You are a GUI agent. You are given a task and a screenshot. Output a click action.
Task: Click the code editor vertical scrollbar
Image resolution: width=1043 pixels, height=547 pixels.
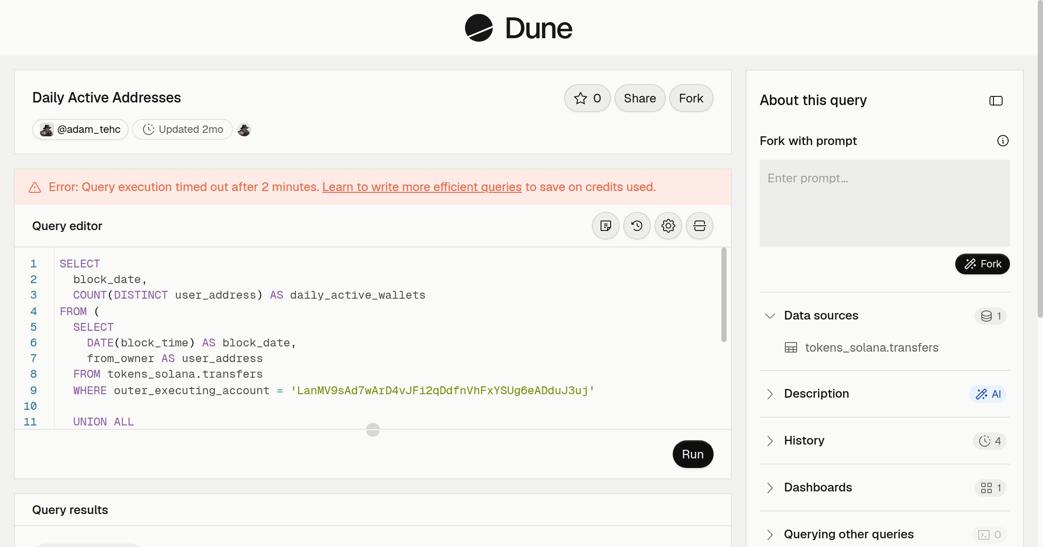pyautogui.click(x=724, y=295)
